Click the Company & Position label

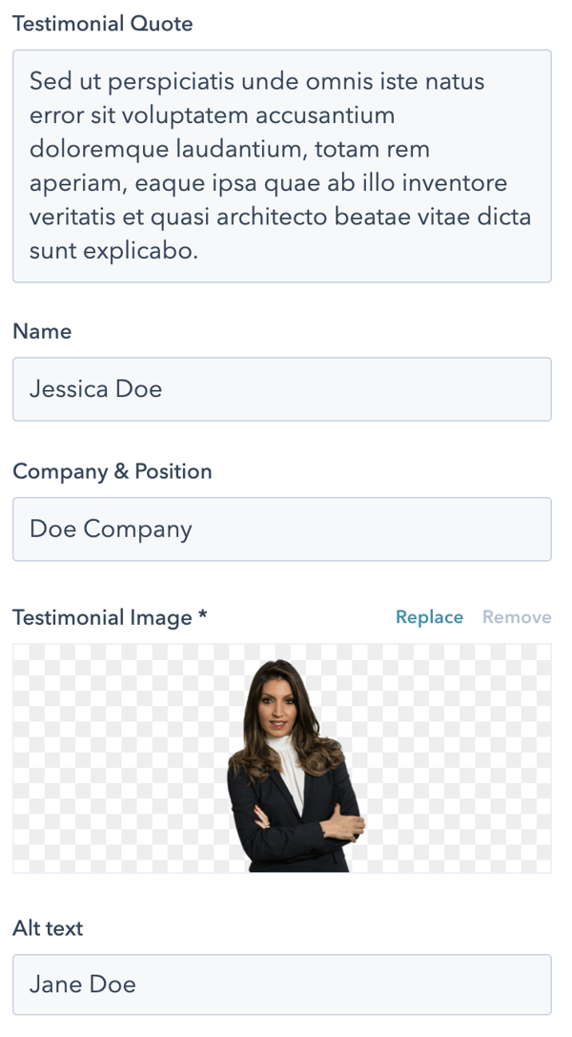pyautogui.click(x=112, y=471)
